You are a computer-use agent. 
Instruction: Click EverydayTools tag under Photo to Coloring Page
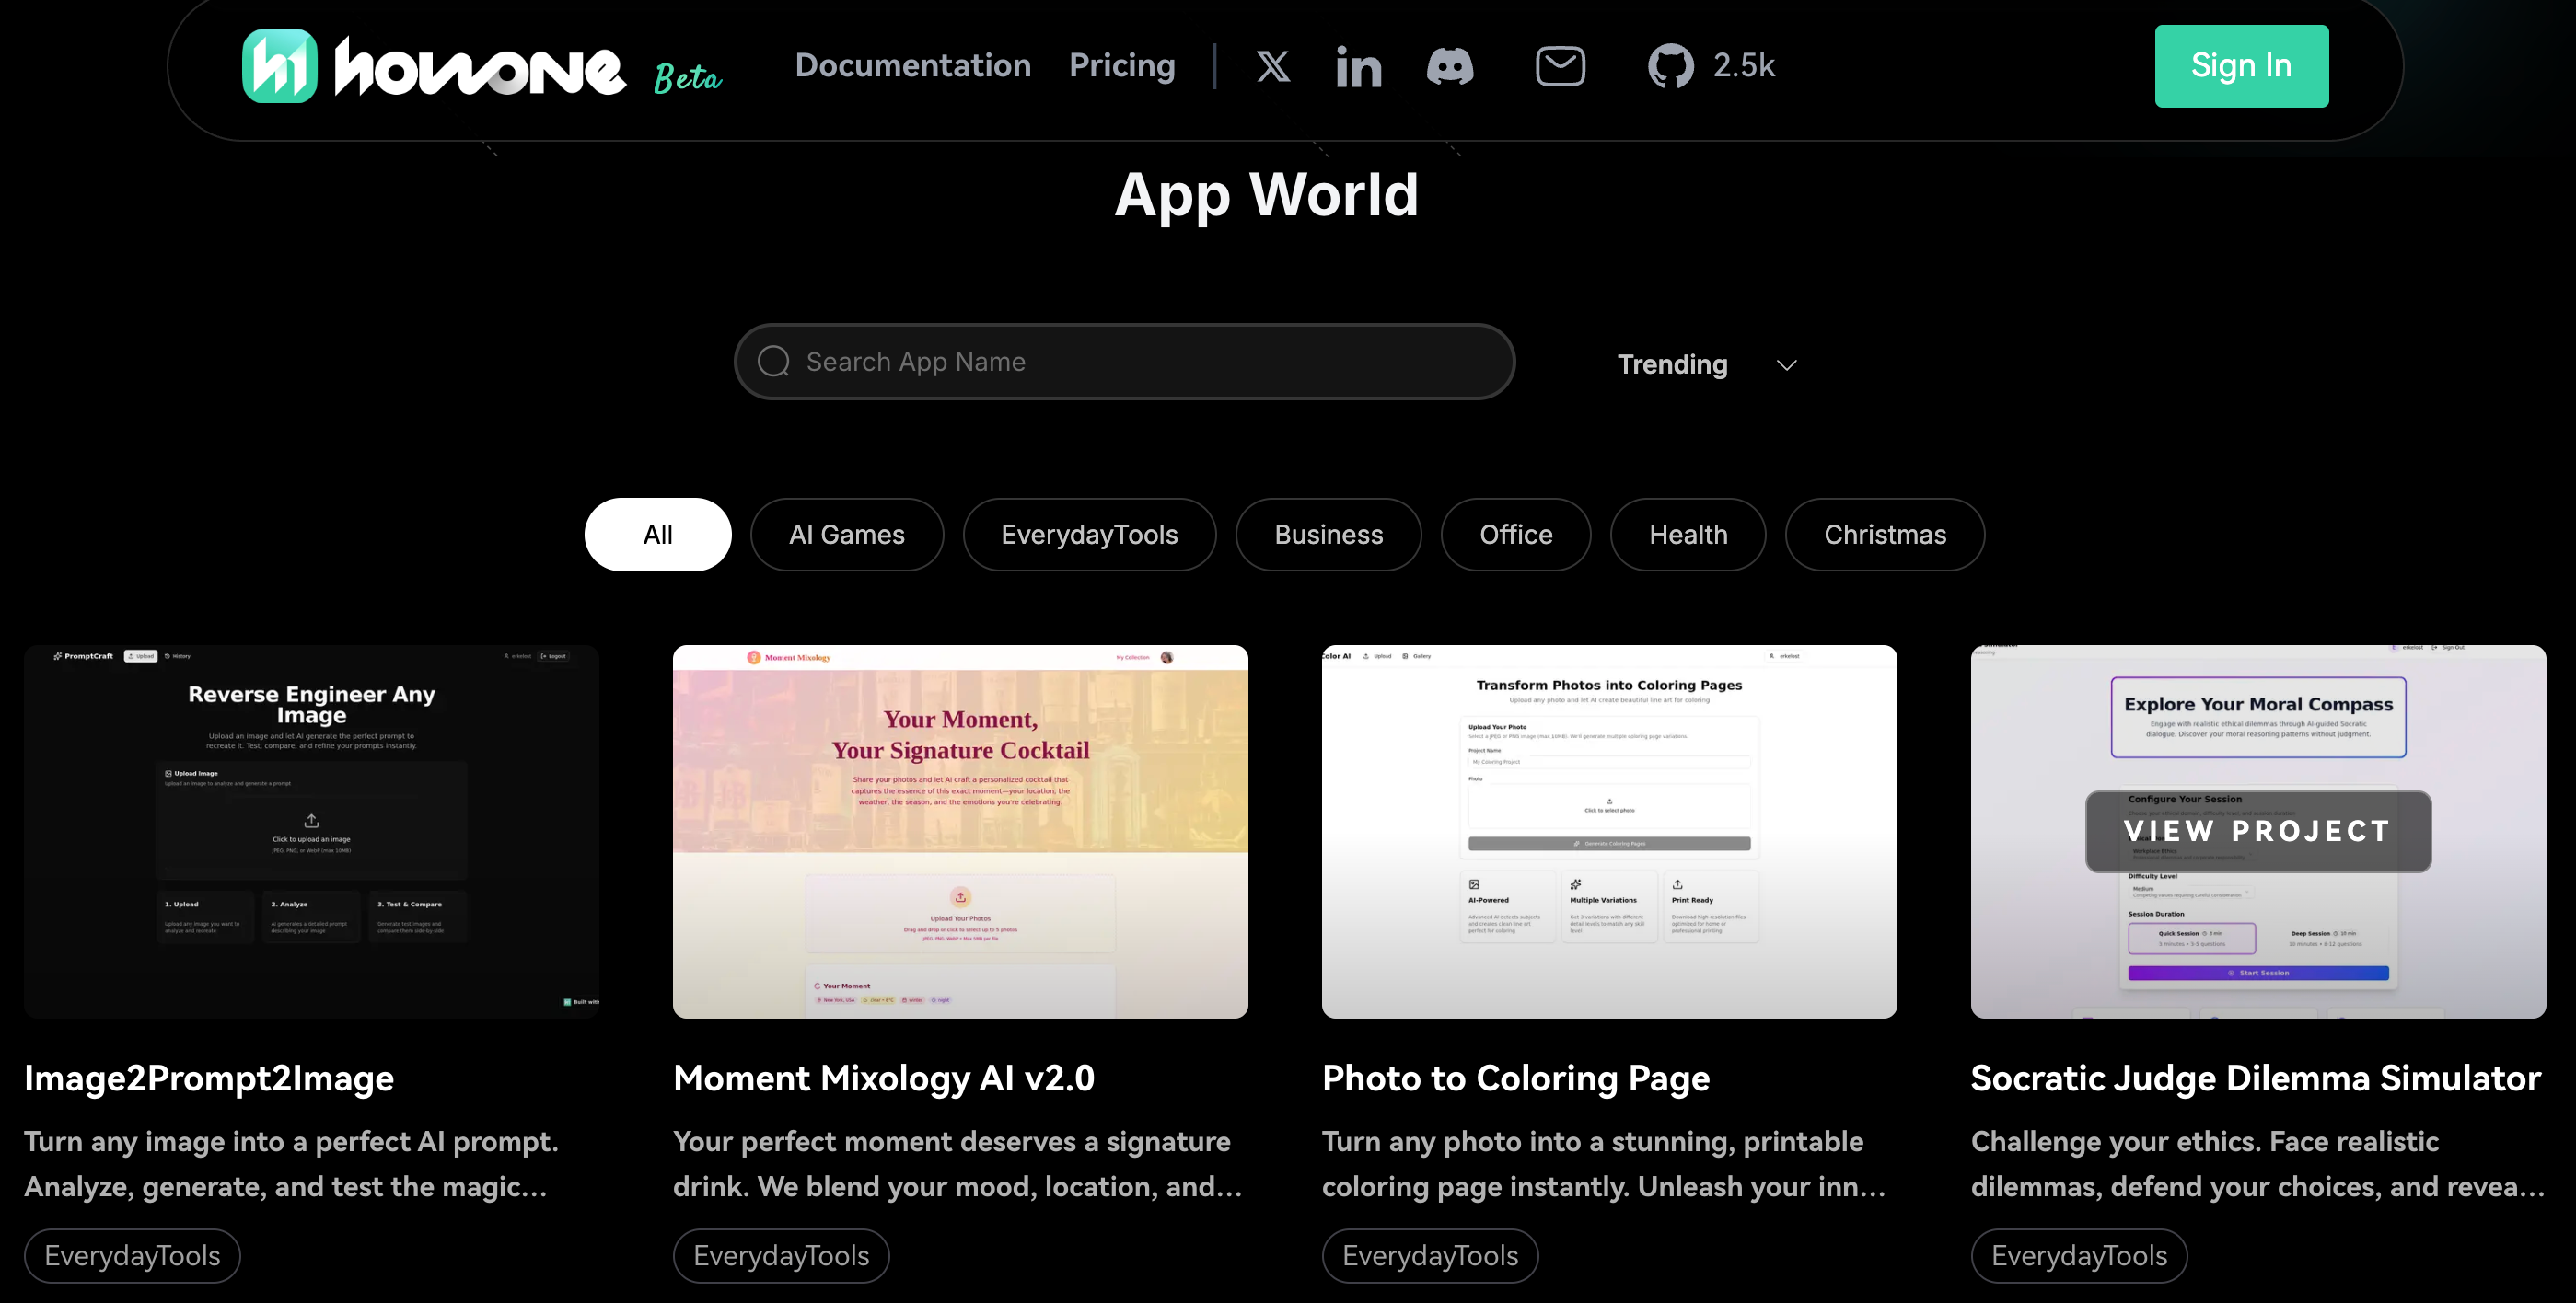[x=1429, y=1255]
